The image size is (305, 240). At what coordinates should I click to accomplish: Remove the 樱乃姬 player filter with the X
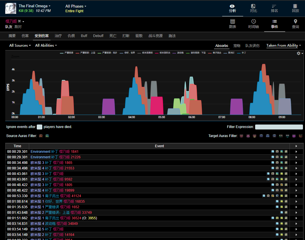pyautogui.click(x=20, y=21)
